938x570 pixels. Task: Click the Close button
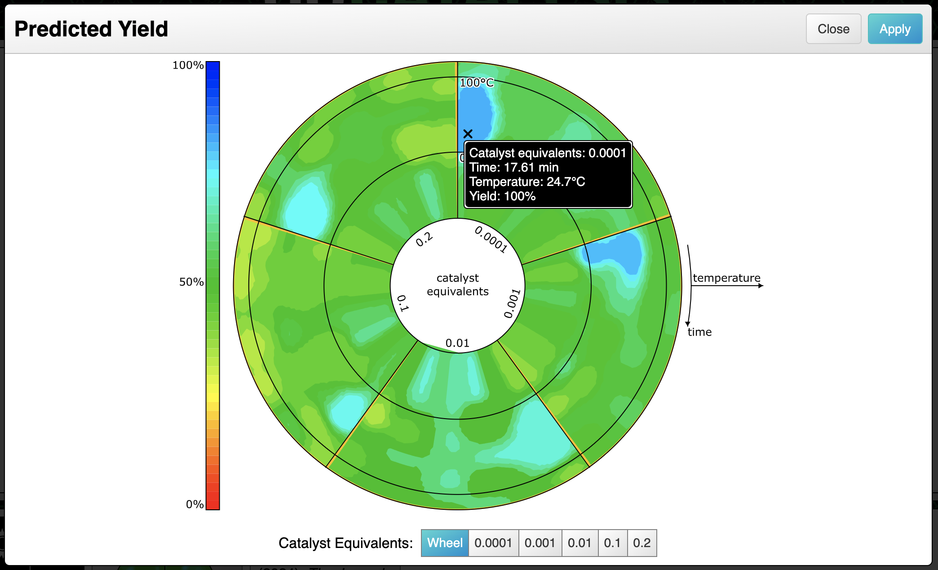pyautogui.click(x=833, y=29)
